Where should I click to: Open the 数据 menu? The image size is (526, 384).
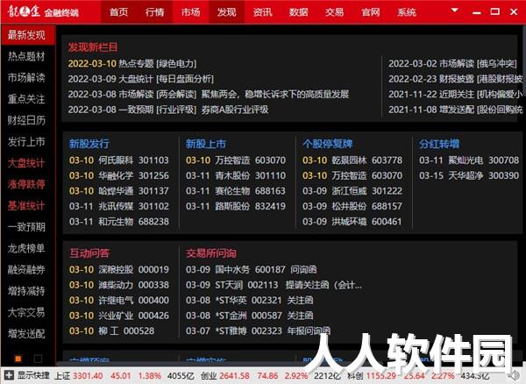298,12
